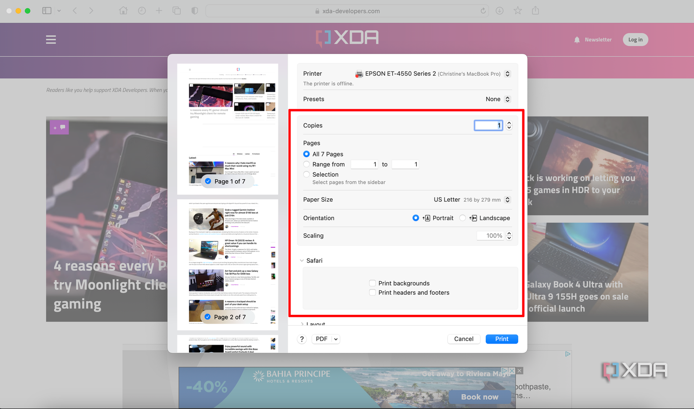694x409 pixels.
Task: Click the Copies number field
Action: coord(488,125)
